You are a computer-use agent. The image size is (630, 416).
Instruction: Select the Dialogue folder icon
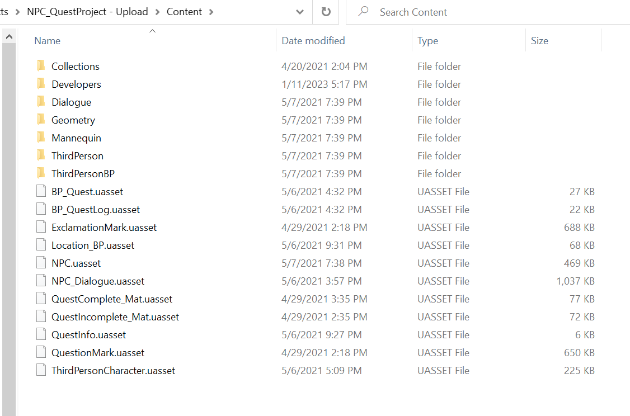40,102
